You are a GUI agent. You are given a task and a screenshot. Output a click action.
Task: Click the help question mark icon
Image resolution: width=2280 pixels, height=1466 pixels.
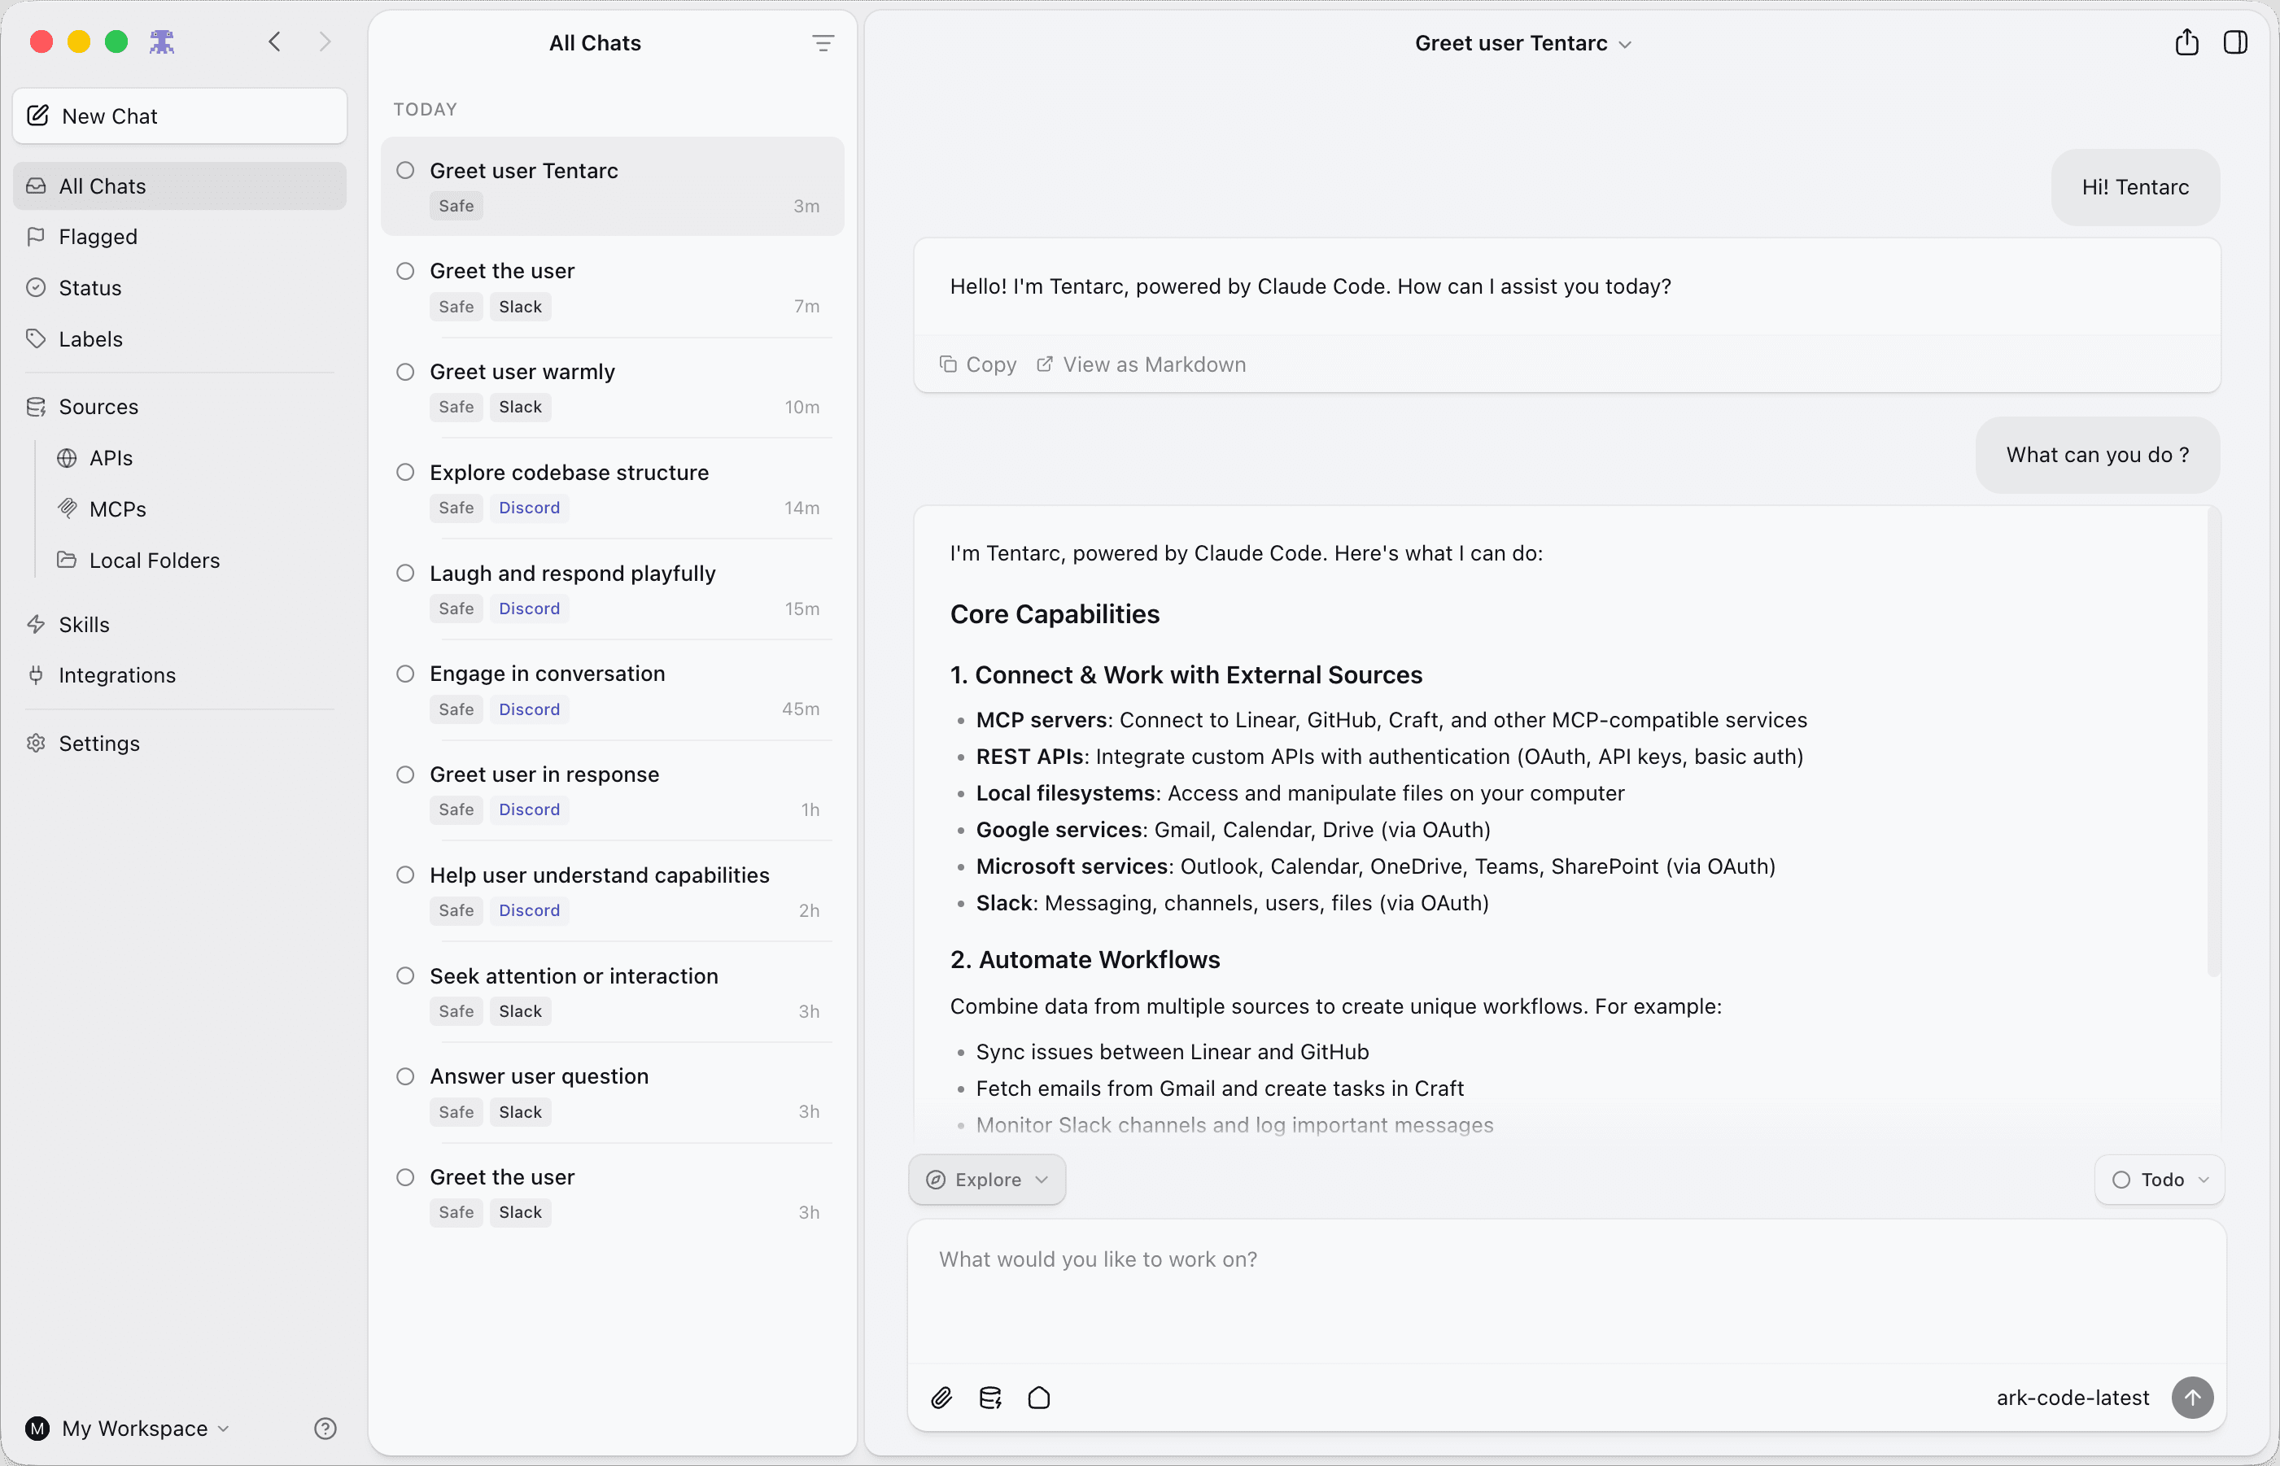click(325, 1428)
